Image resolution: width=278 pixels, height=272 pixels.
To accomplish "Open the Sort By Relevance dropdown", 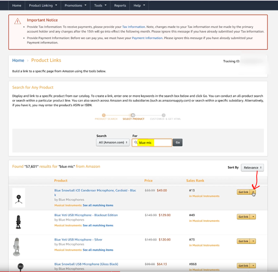I will (x=252, y=168).
